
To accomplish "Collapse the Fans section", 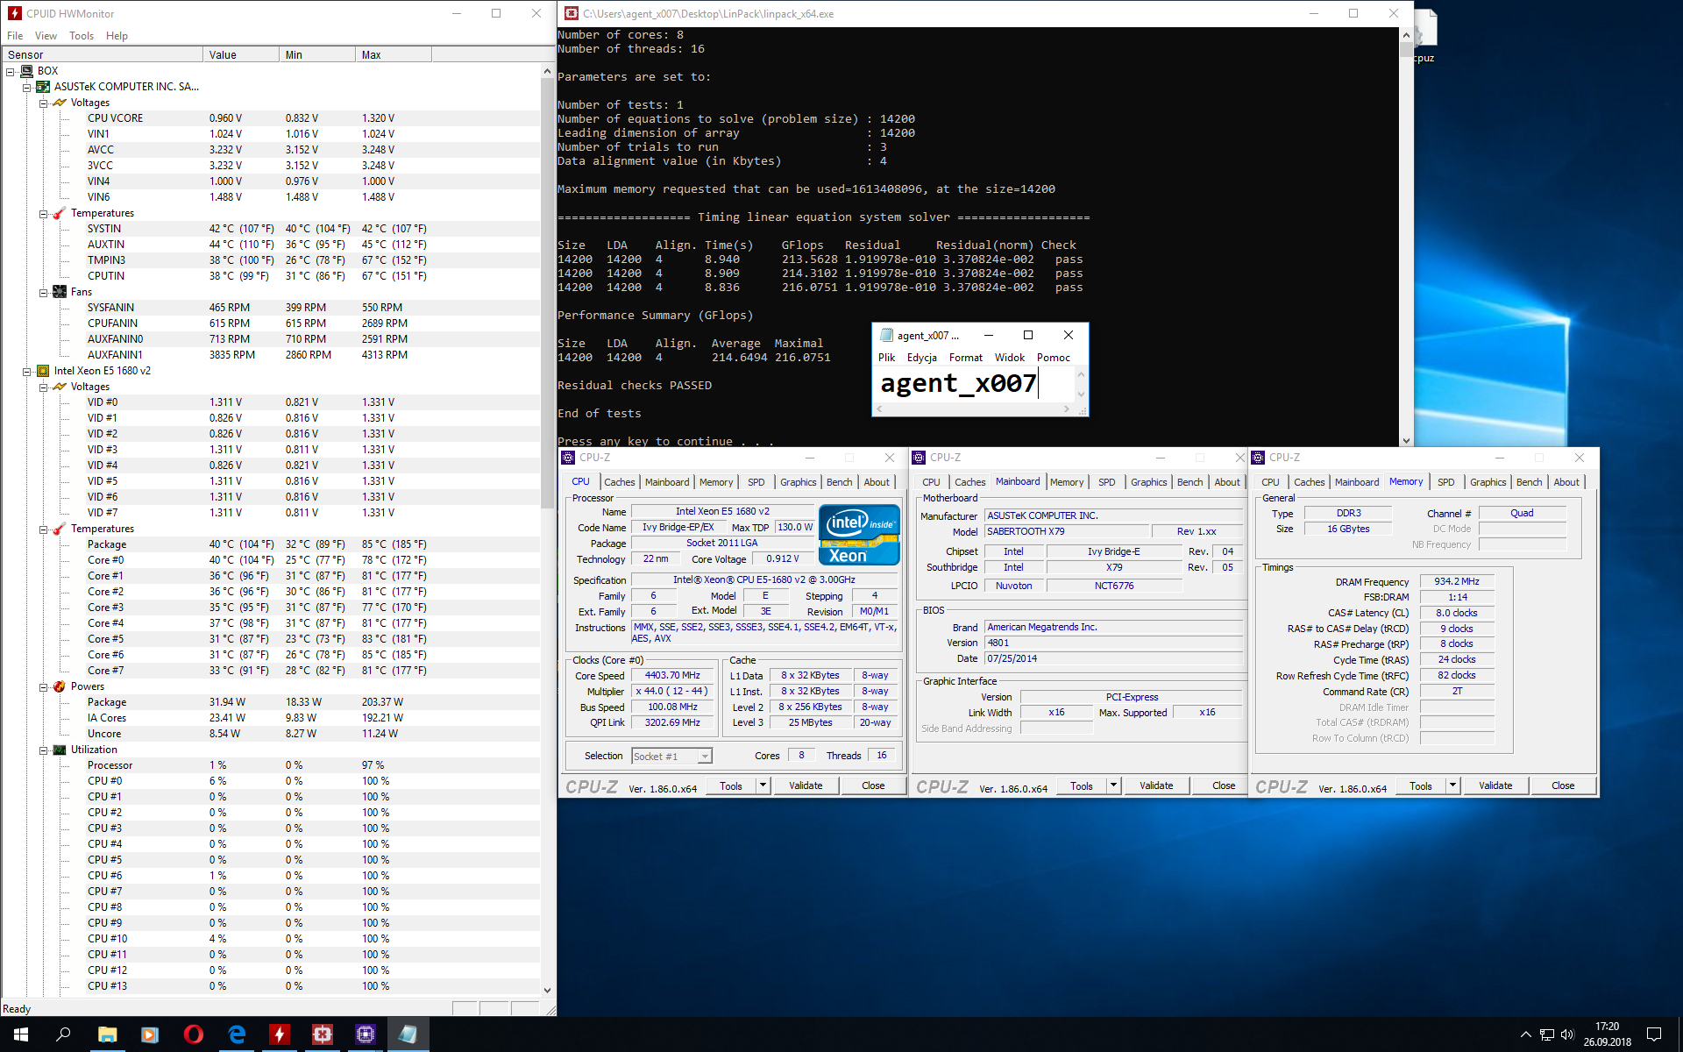I will [x=43, y=292].
